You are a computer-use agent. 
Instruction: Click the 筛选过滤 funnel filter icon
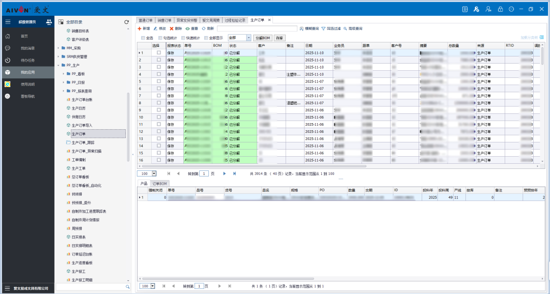point(323,28)
